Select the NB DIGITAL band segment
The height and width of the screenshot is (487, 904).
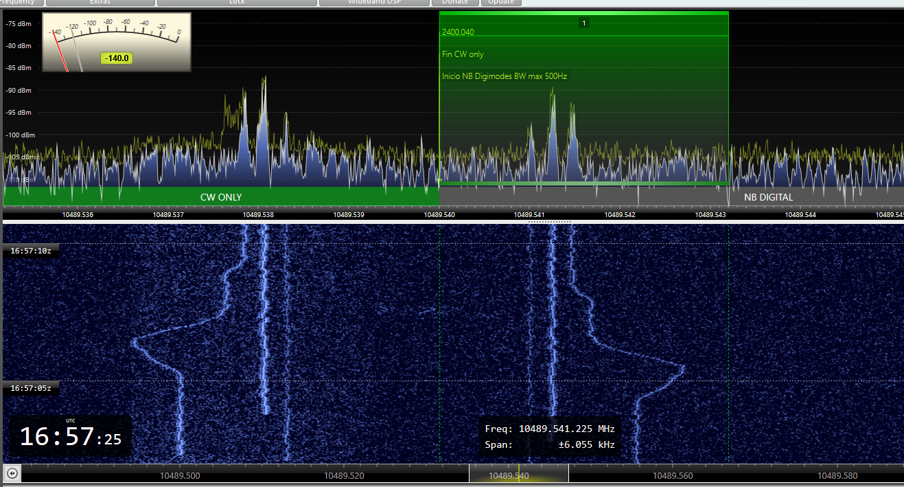click(x=768, y=197)
